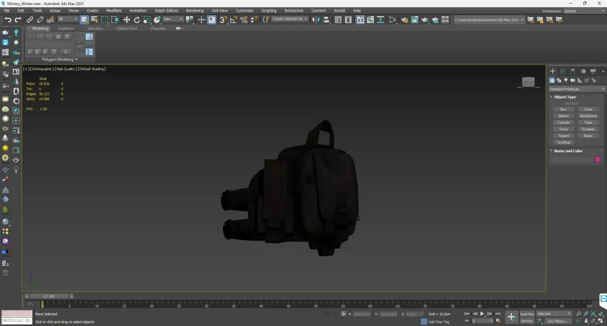This screenshot has width=607, height=326.
Task: Click the Undo arrow icon
Action: pyautogui.click(x=8, y=20)
